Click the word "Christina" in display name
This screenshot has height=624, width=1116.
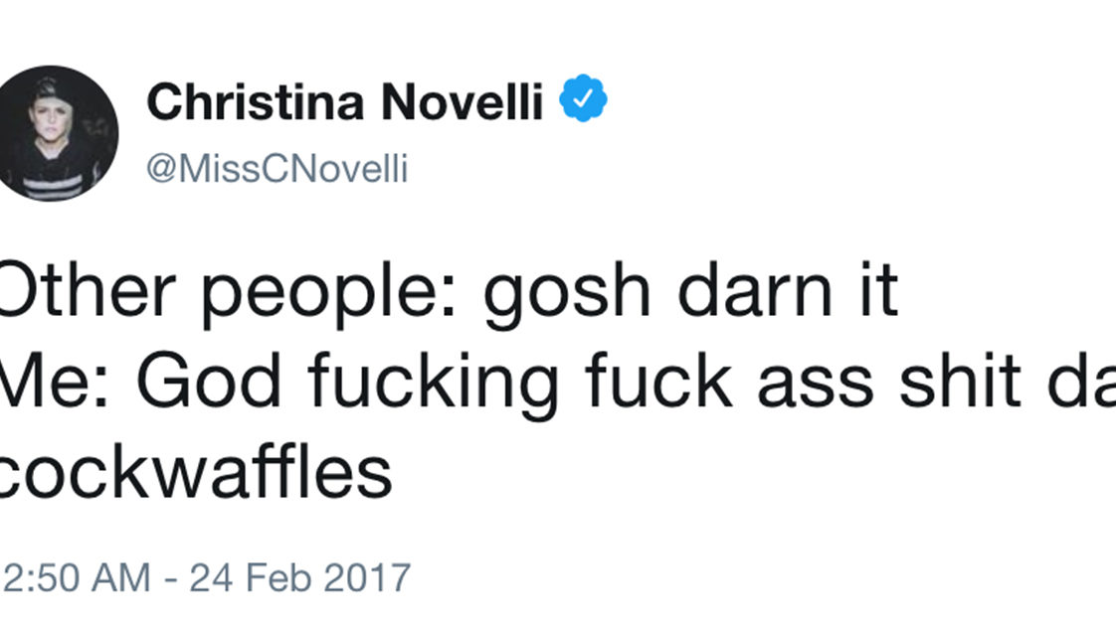(257, 101)
